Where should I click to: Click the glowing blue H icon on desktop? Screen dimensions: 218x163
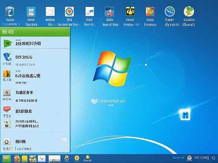click(185, 115)
